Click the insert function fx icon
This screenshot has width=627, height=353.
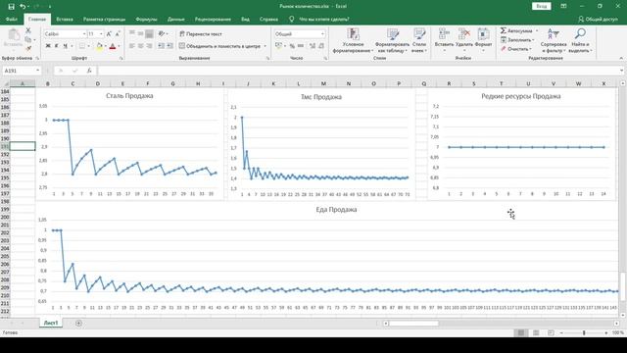tap(89, 71)
